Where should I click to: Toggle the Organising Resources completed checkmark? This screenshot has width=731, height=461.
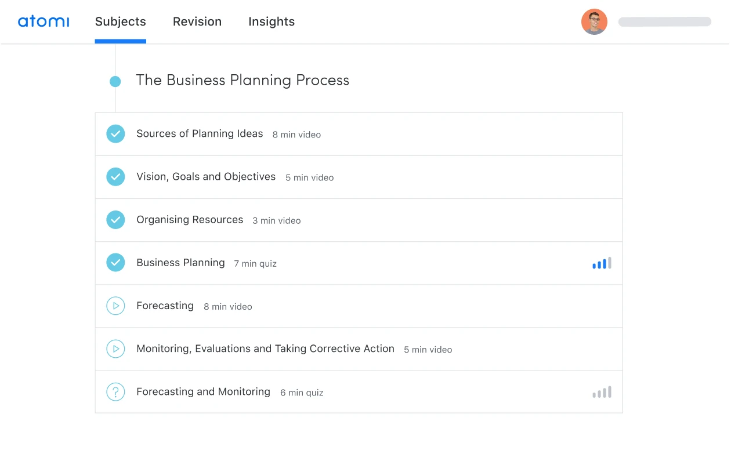115,220
